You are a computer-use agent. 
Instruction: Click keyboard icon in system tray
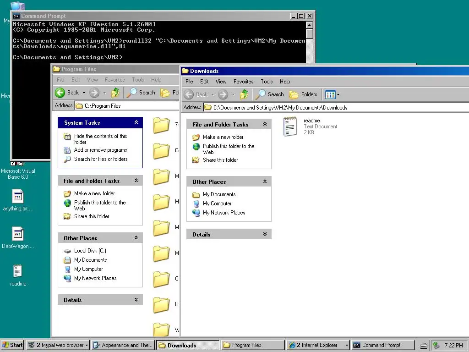pos(424,346)
